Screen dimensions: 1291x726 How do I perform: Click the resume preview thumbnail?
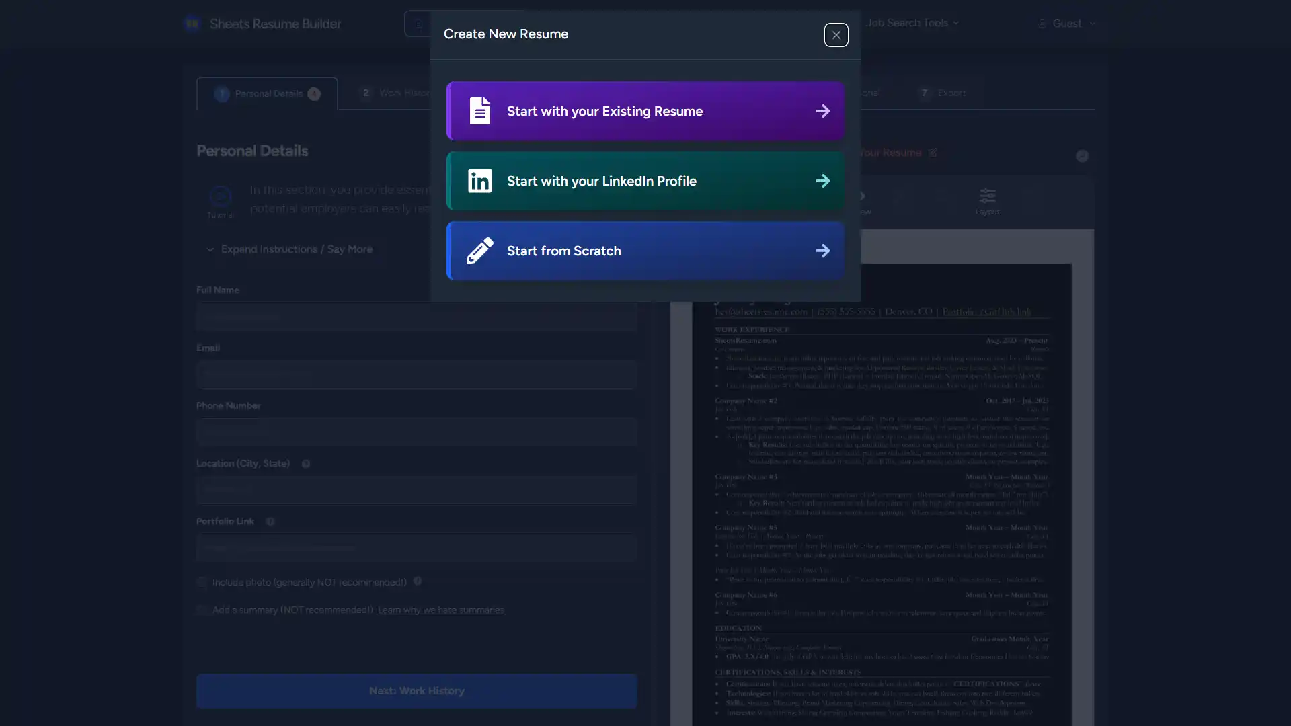pos(882,494)
